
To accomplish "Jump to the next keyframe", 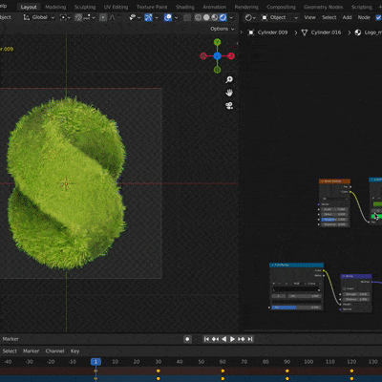I will tap(242, 339).
